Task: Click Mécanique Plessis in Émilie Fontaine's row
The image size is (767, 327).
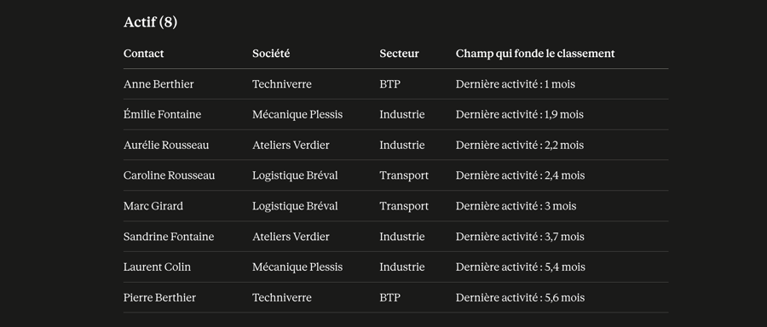Action: click(297, 114)
